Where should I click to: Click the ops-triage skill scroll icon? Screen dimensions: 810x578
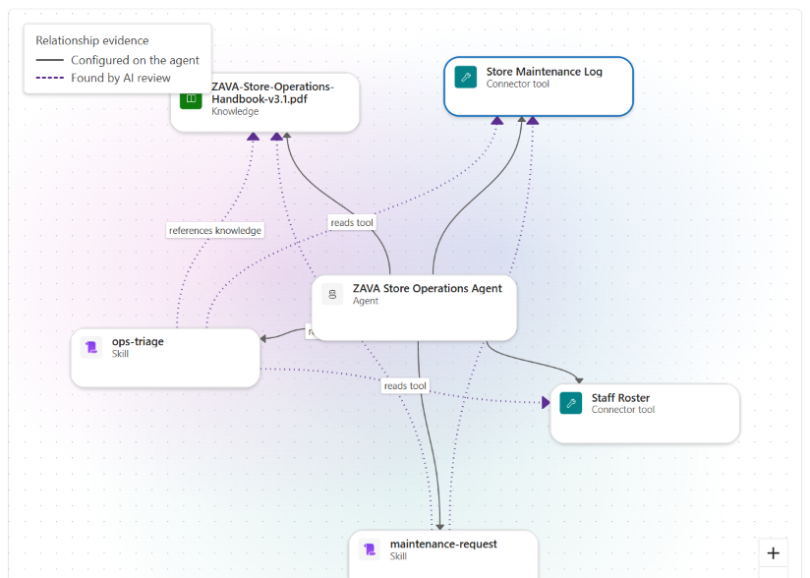pyautogui.click(x=91, y=347)
